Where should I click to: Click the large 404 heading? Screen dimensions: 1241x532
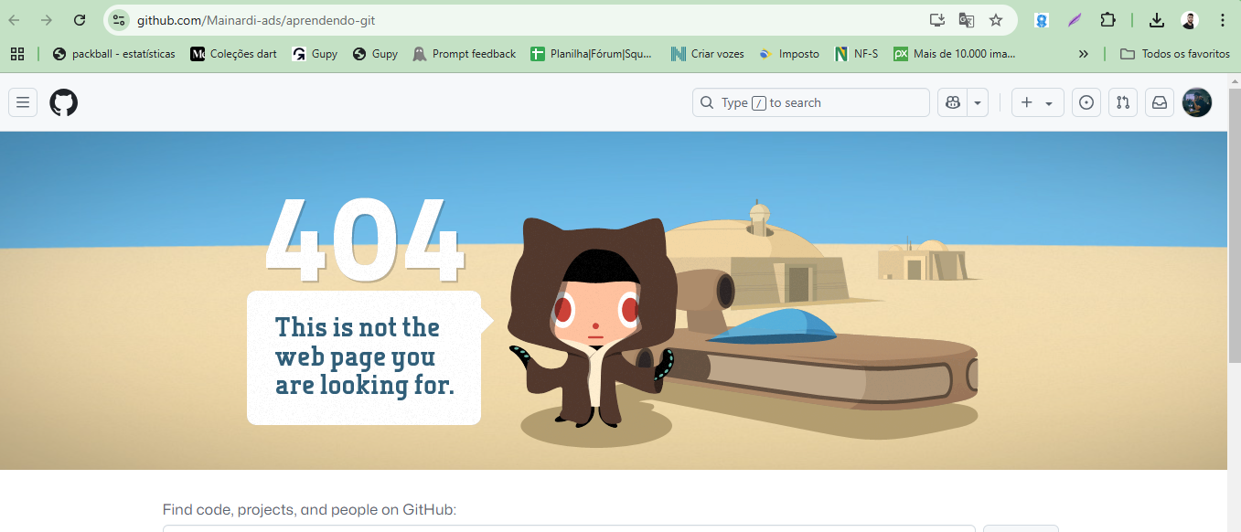[x=366, y=240]
